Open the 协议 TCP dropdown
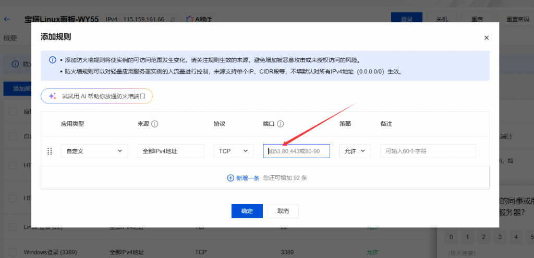 234,151
